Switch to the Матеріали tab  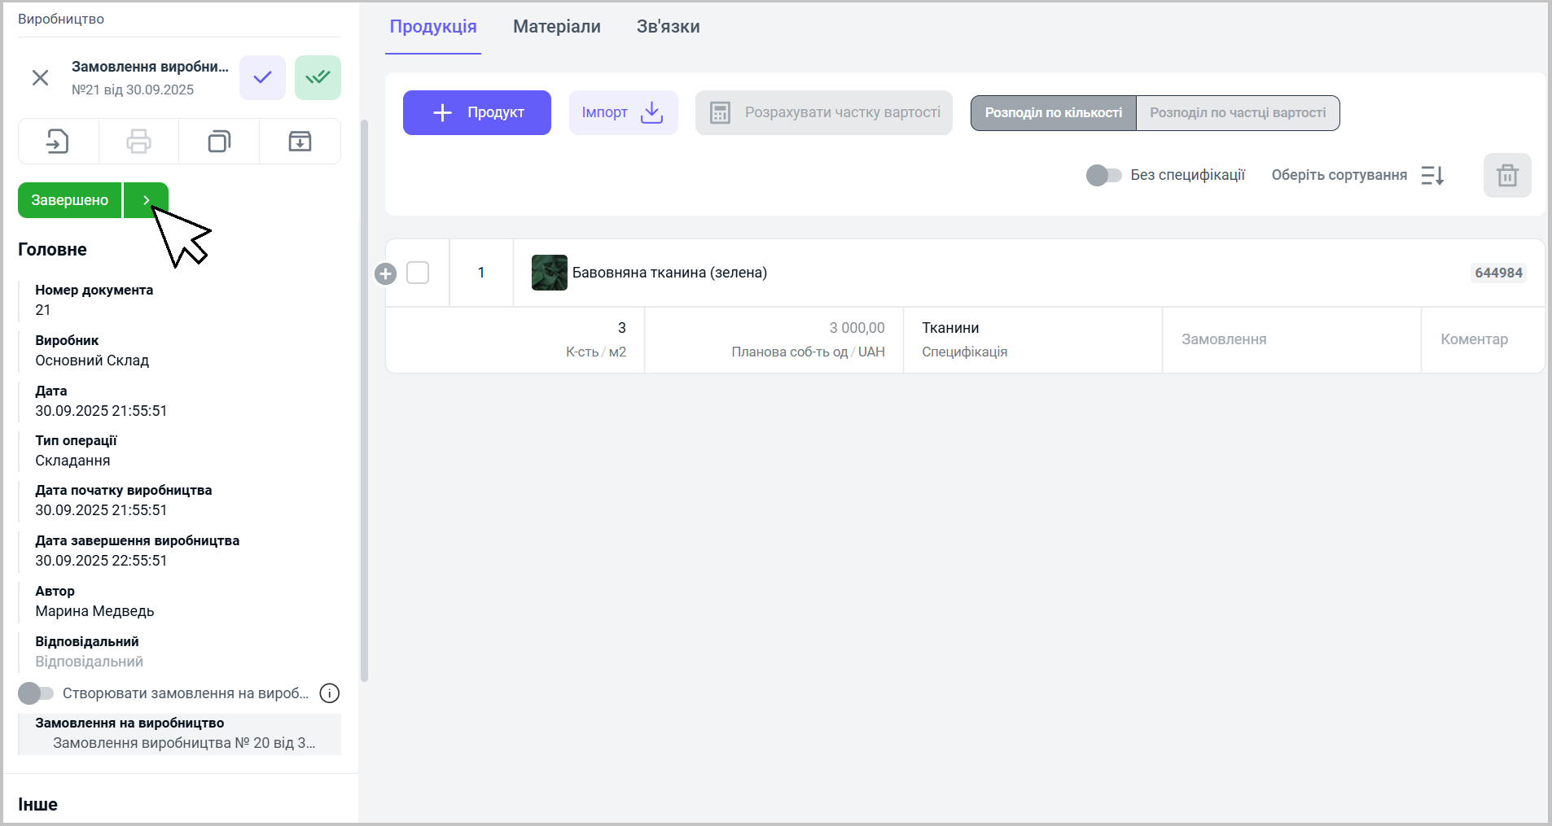556,27
